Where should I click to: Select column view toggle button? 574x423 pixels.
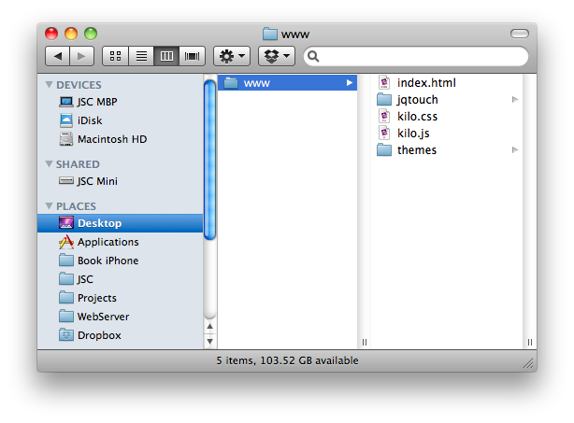(x=167, y=56)
